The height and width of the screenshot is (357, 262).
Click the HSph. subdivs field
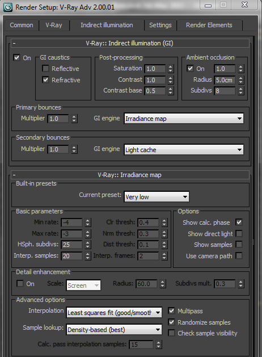click(x=71, y=245)
